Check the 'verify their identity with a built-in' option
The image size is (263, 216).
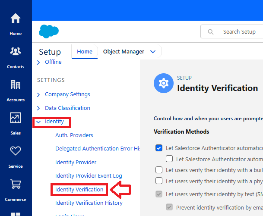(x=159, y=169)
